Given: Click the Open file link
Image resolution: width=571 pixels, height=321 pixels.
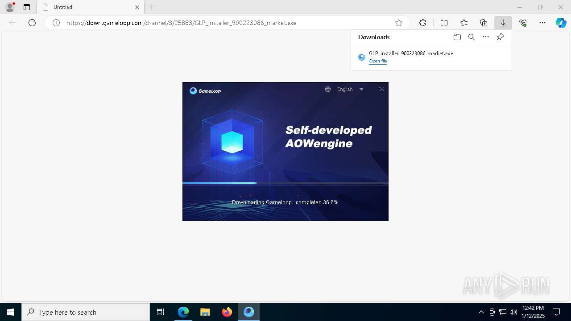Looking at the screenshot, I should tap(378, 61).
